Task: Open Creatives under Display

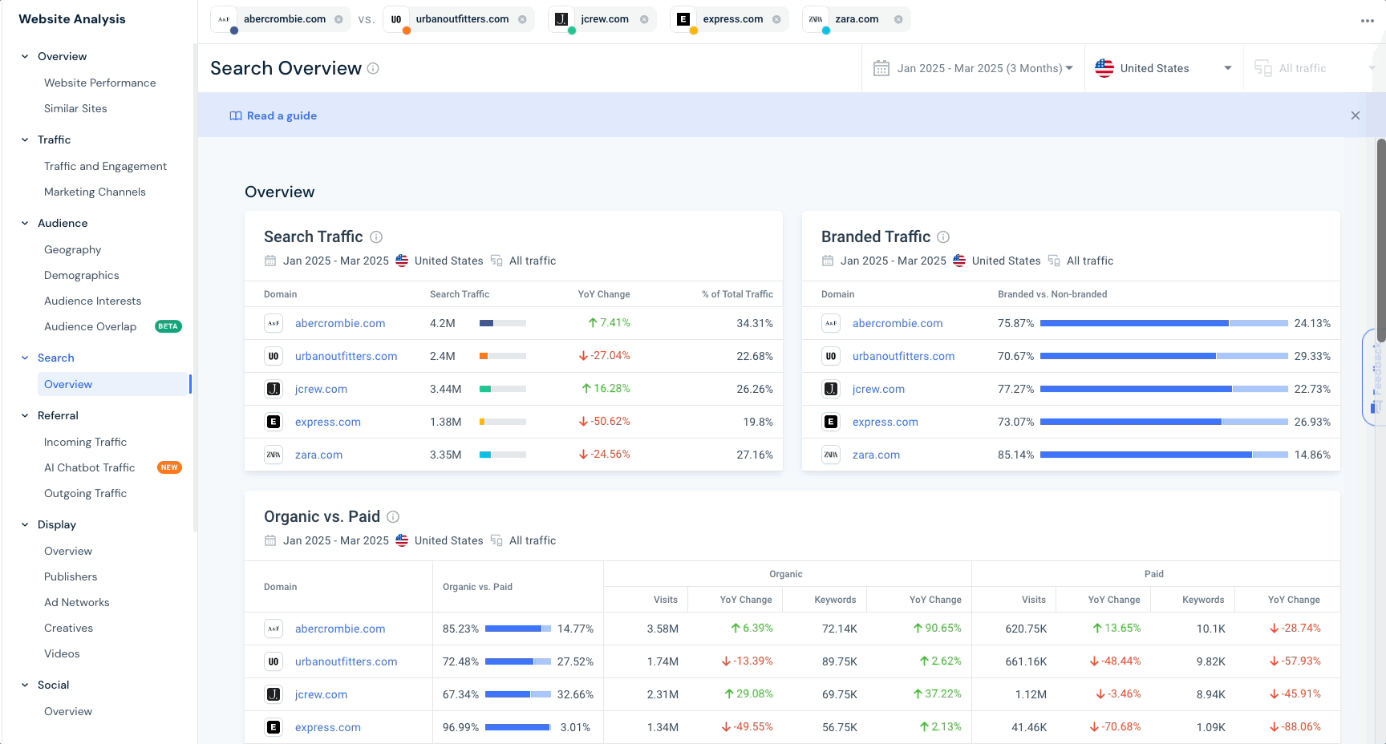Action: [69, 628]
